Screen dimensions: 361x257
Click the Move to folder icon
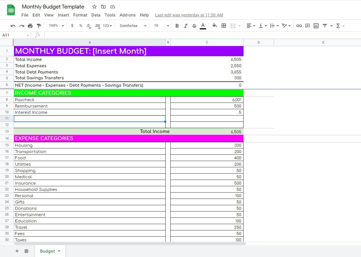tap(103, 7)
